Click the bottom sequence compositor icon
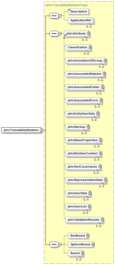Viewport: 115px width, 265px height. click(54, 244)
